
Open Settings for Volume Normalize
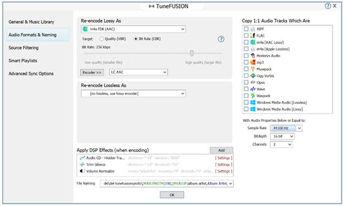click(x=224, y=171)
